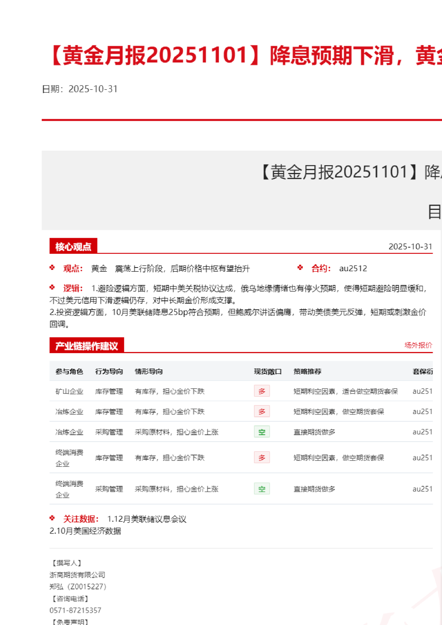
Task: Click the 空 badge in 冶炼企业 采购管理 row
Action: [x=262, y=432]
